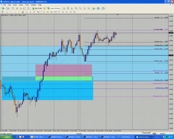Viewport: 174px width, 139px height.
Task: Zoom out of the chart
Action: (80, 8)
